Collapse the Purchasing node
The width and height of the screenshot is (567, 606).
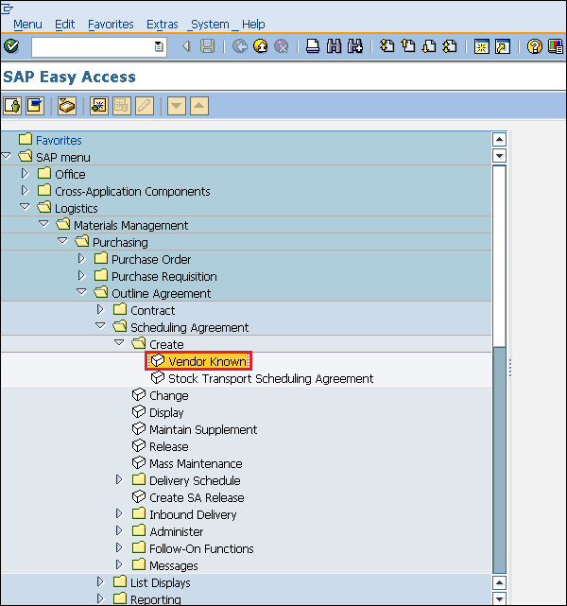coord(62,241)
